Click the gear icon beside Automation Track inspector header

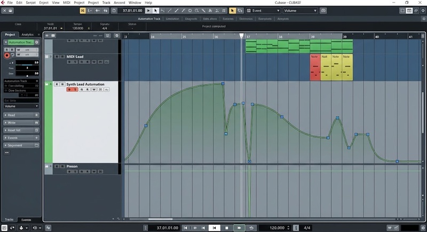(x=37, y=43)
